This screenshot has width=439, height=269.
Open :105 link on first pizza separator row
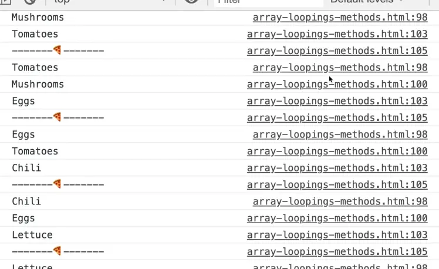pos(337,51)
